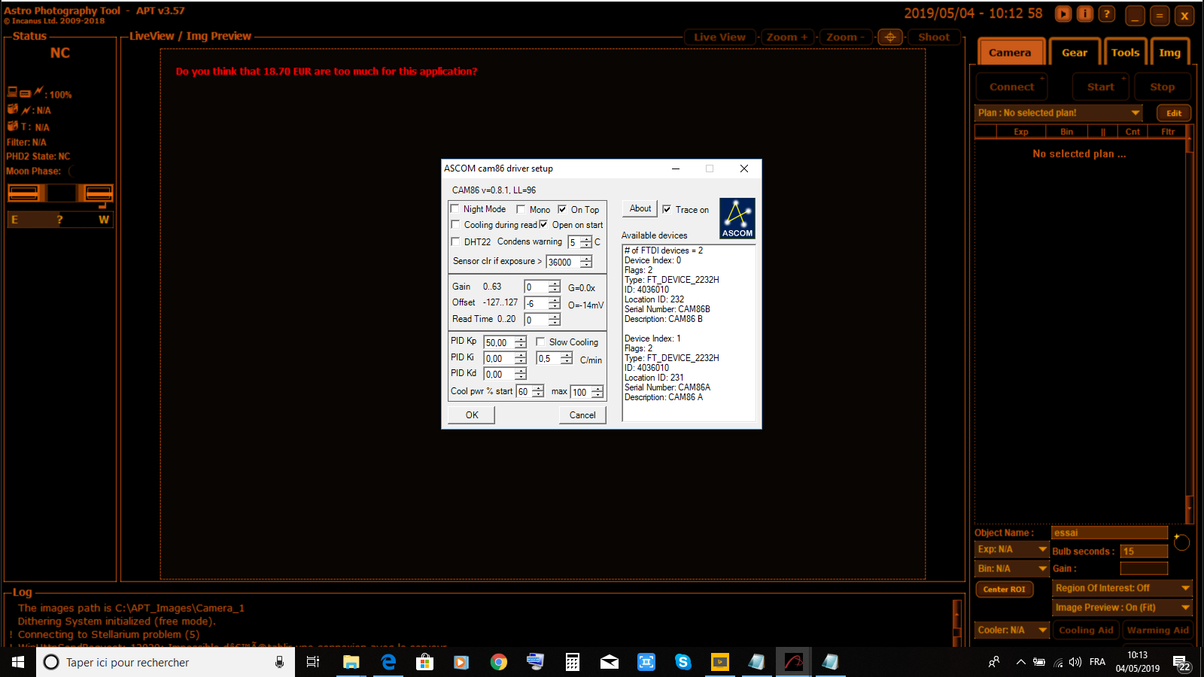Screen dimensions: 1204x677
Task: Click the camera battery status icon
Action: [13, 110]
